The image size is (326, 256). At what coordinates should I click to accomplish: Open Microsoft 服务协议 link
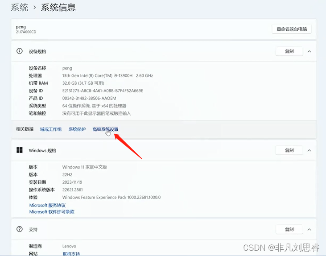tap(47, 205)
